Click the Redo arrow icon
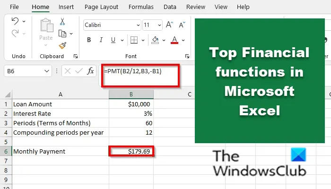The width and height of the screenshot is (331, 189). [x=15, y=34]
